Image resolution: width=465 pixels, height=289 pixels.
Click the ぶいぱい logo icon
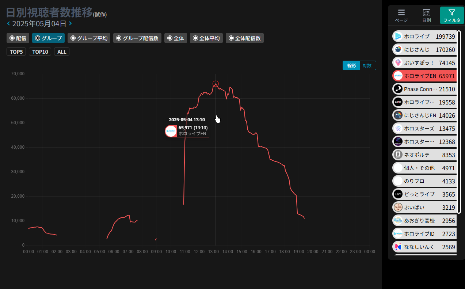[x=398, y=207]
